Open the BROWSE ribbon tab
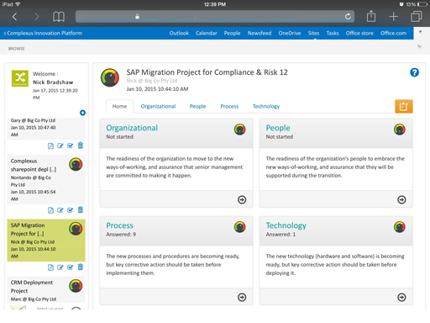The height and width of the screenshot is (323, 430). [x=17, y=49]
